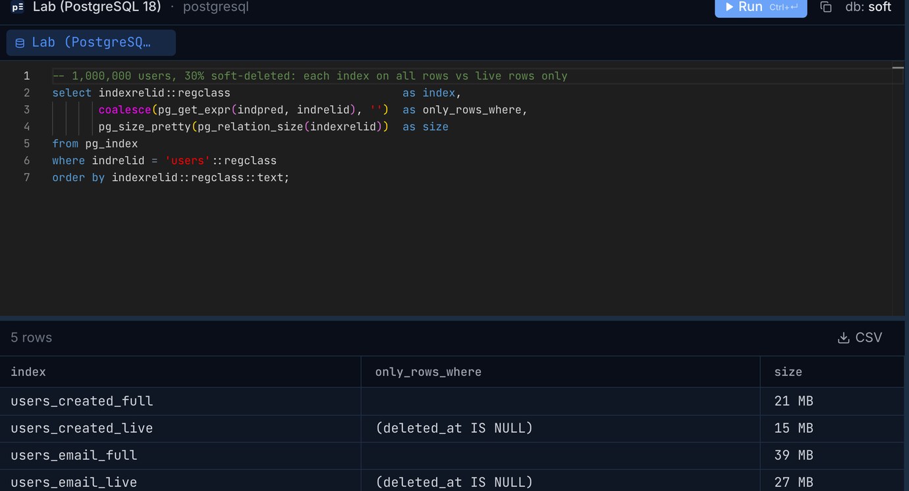The image size is (909, 491).
Task: Run the SQL query
Action: coord(761,7)
